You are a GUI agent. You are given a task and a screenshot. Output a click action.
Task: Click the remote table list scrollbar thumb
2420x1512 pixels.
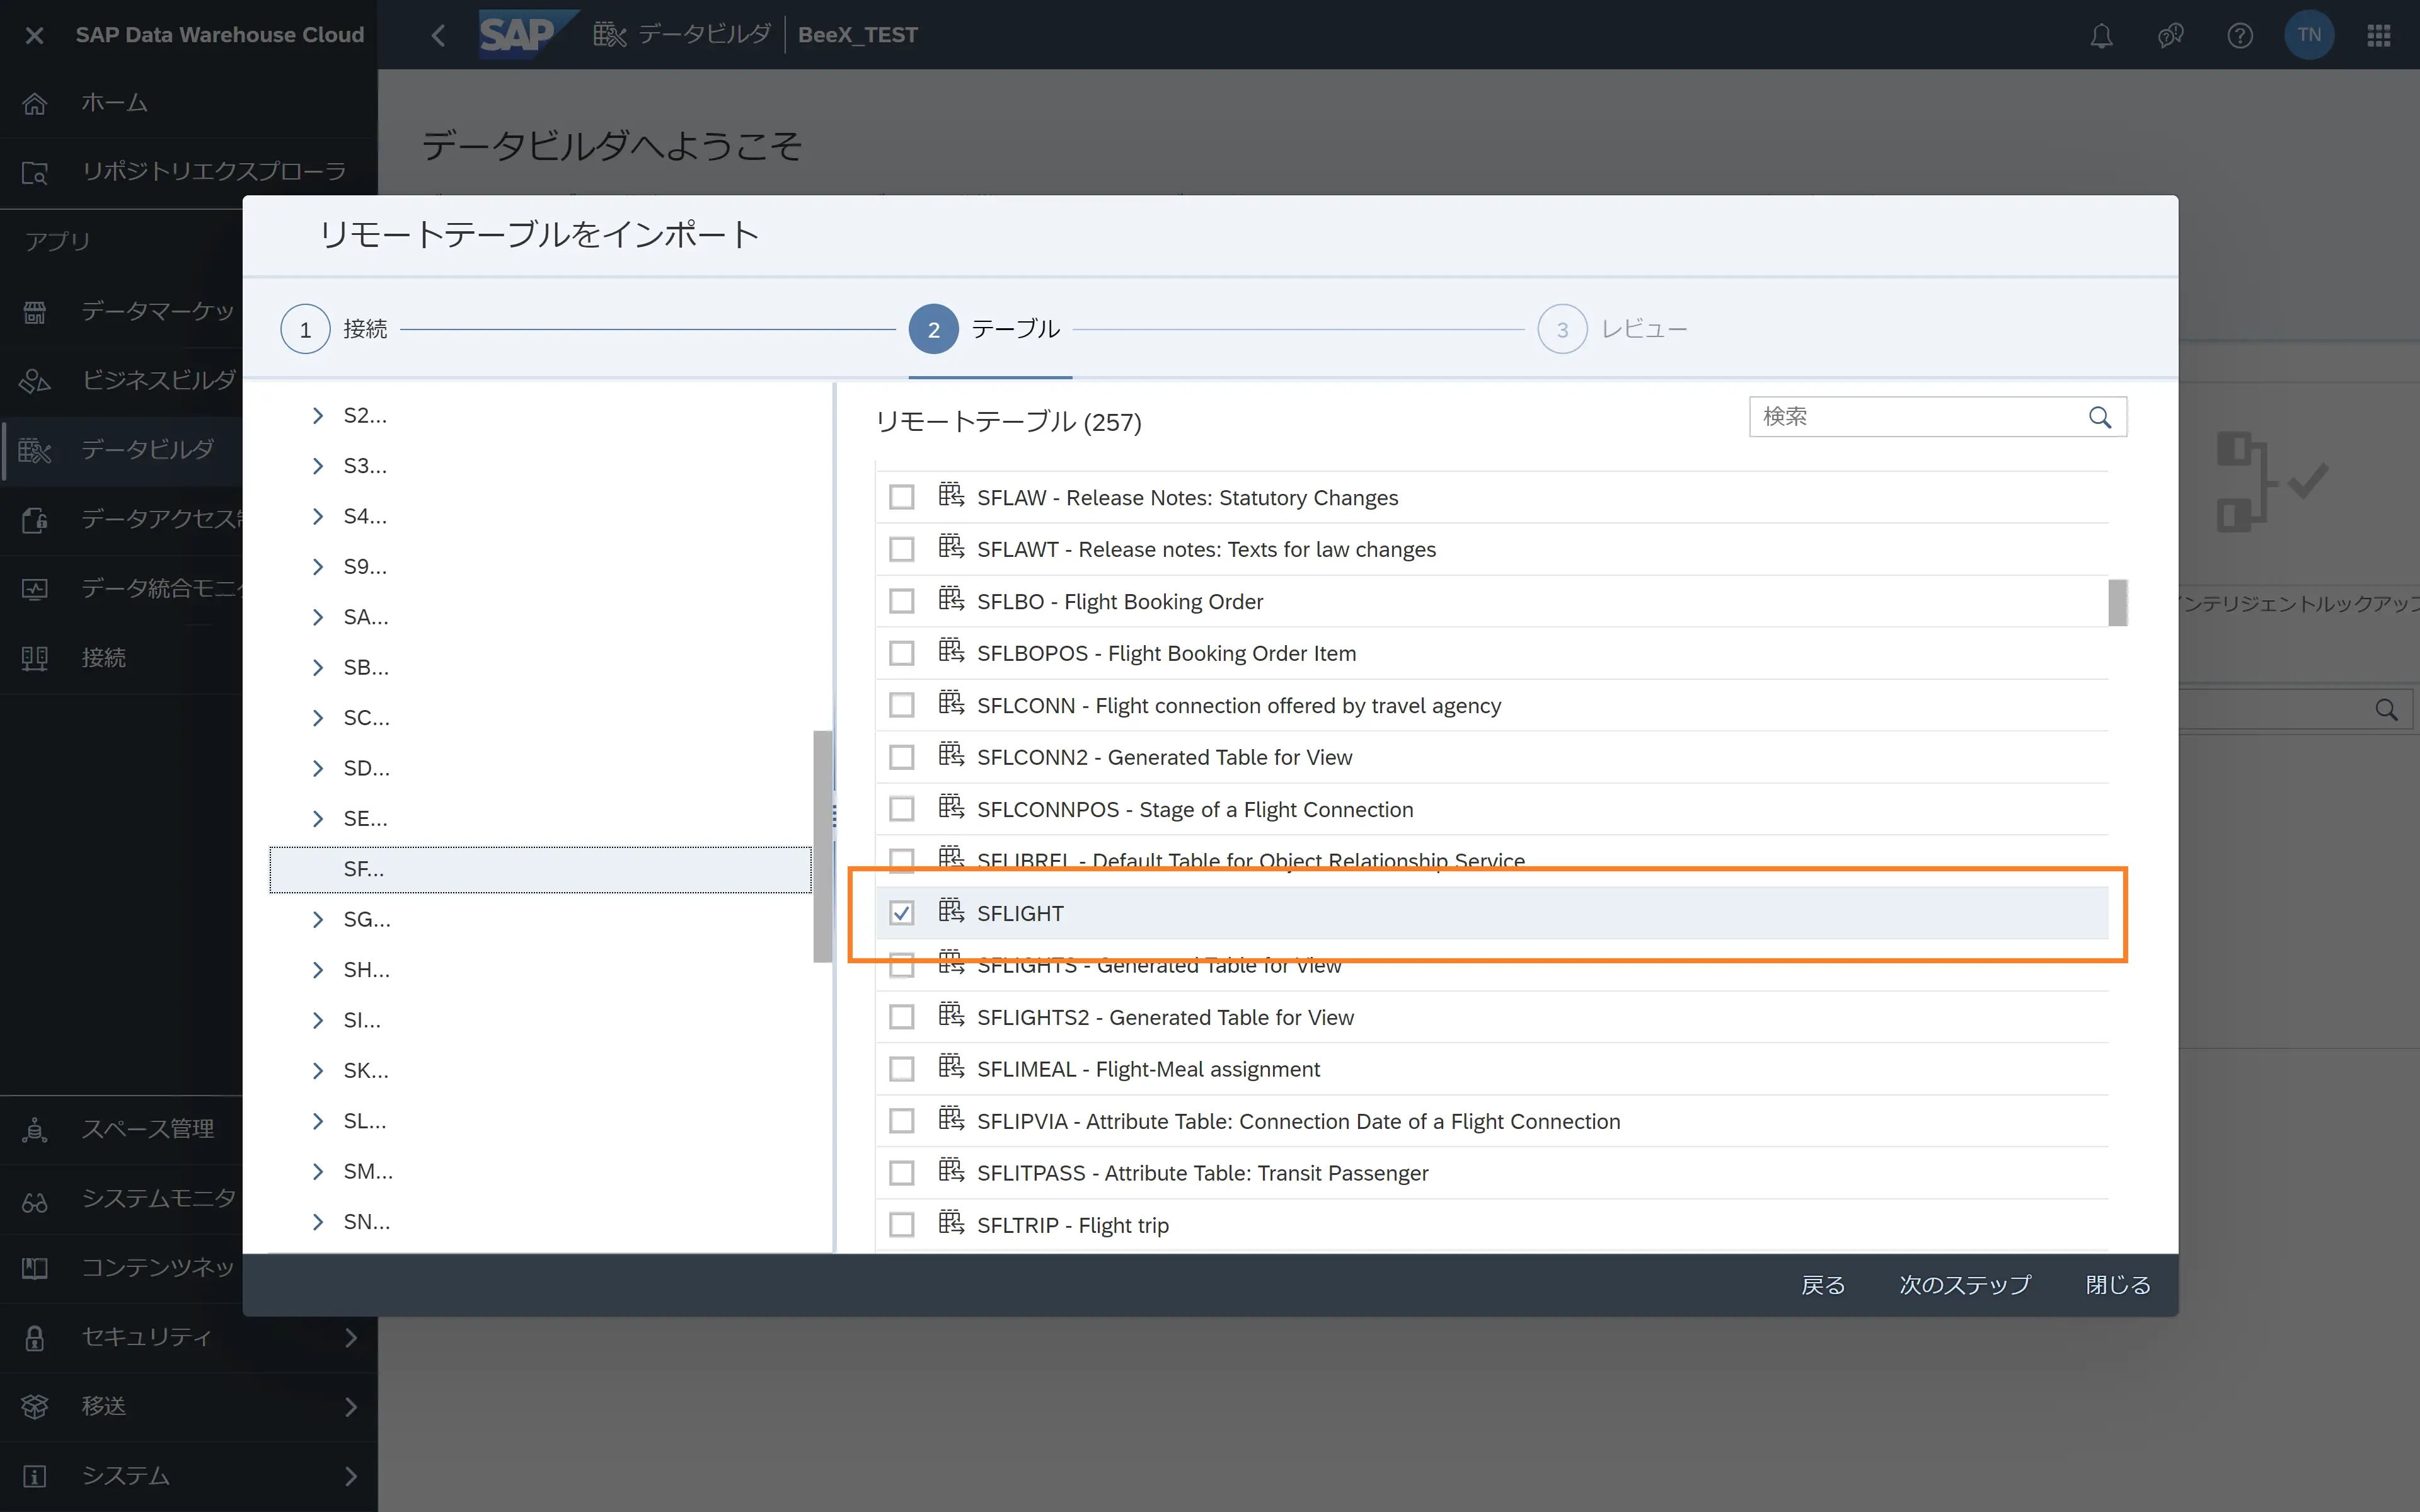pos(2117,603)
